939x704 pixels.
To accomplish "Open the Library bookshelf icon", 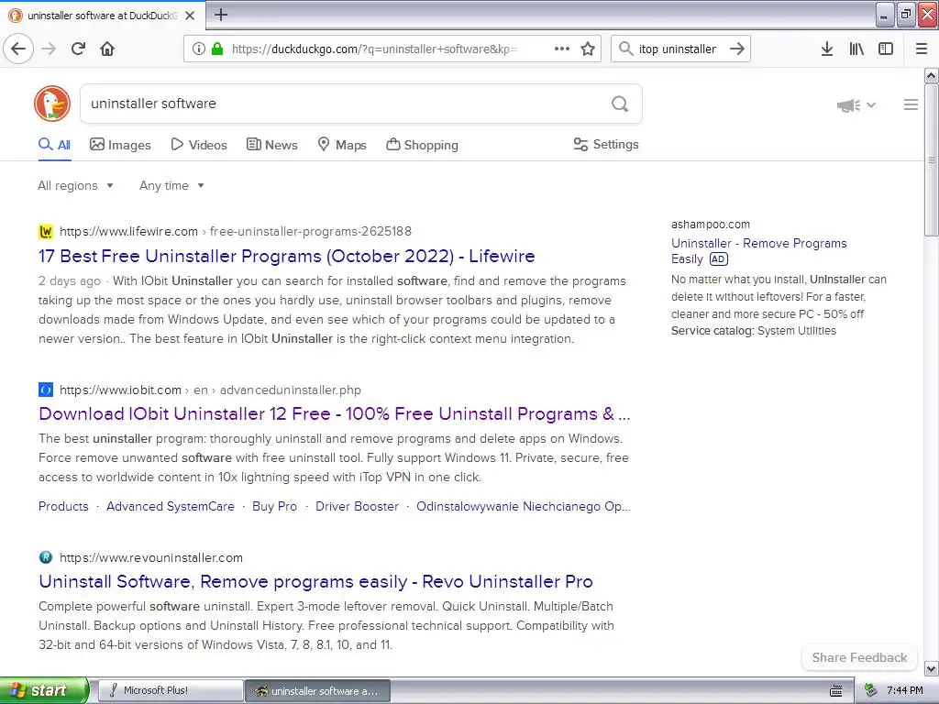I will (x=856, y=49).
